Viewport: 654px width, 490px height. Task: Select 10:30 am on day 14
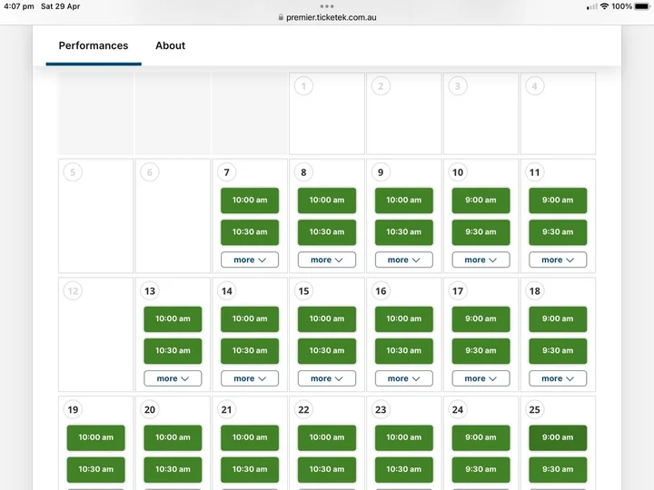pyautogui.click(x=250, y=351)
